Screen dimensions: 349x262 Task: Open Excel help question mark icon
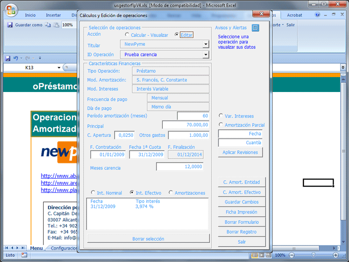318,15
